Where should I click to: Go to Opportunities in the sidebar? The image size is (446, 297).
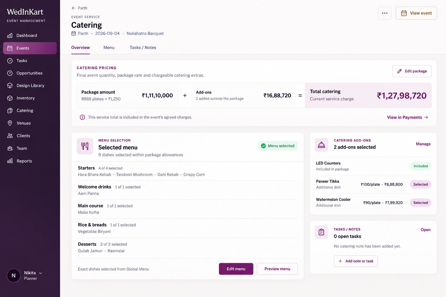30,73
